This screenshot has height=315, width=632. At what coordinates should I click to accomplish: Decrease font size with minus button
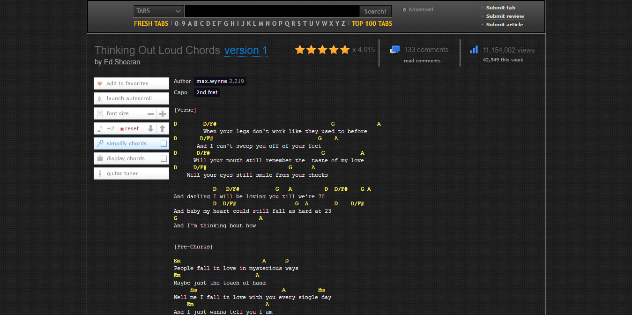pyautogui.click(x=150, y=113)
